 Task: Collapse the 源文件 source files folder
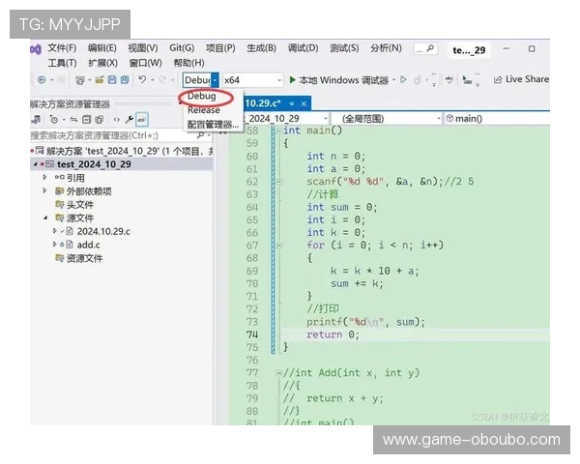pos(44,218)
